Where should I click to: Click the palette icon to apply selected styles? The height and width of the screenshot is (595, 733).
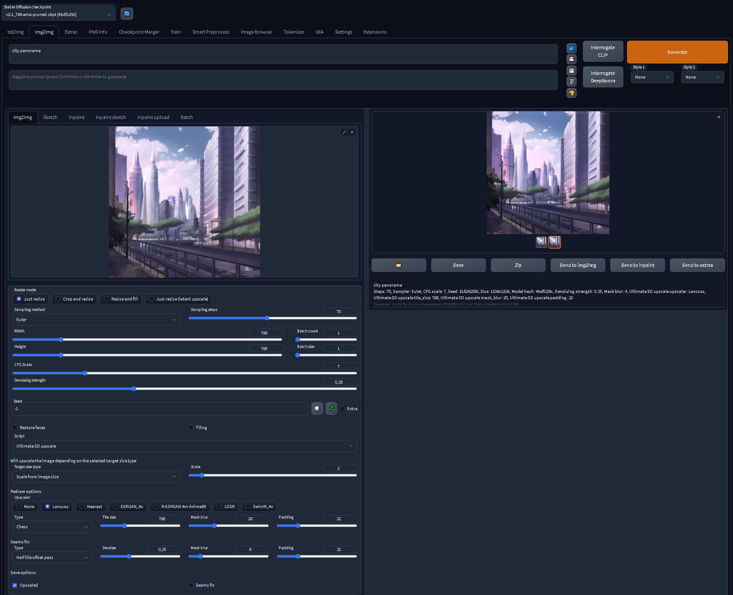572,93
